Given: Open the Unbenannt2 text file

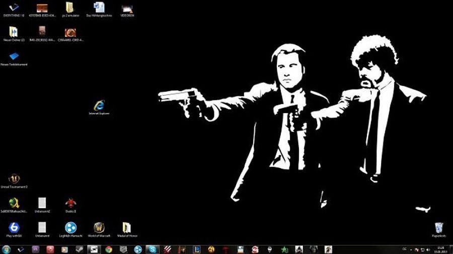Looking at the screenshot, I should pyautogui.click(x=42, y=203).
